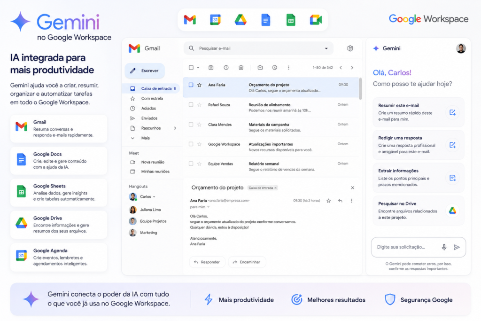Open the Reunião de alinhamento email
This screenshot has height=321, width=481.
pyautogui.click(x=271, y=108)
